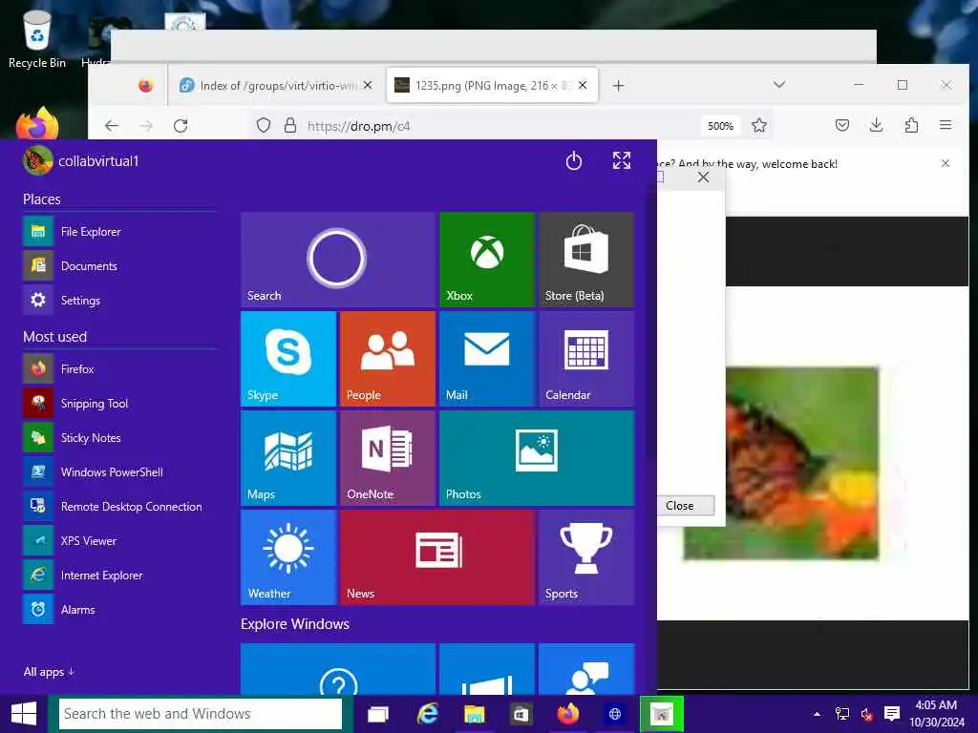The height and width of the screenshot is (733, 978).
Task: Open the Sports tile
Action: click(x=586, y=557)
